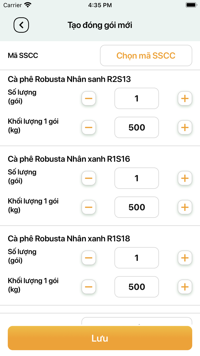Decrease package weight for R2S13 coffee
The image size is (200, 356).
[89, 127]
